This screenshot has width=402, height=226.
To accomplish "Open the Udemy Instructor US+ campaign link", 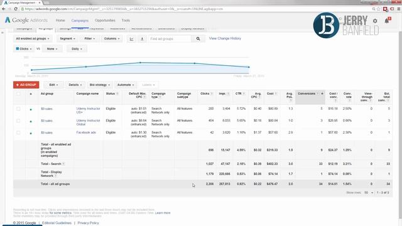I will (x=88, y=110).
